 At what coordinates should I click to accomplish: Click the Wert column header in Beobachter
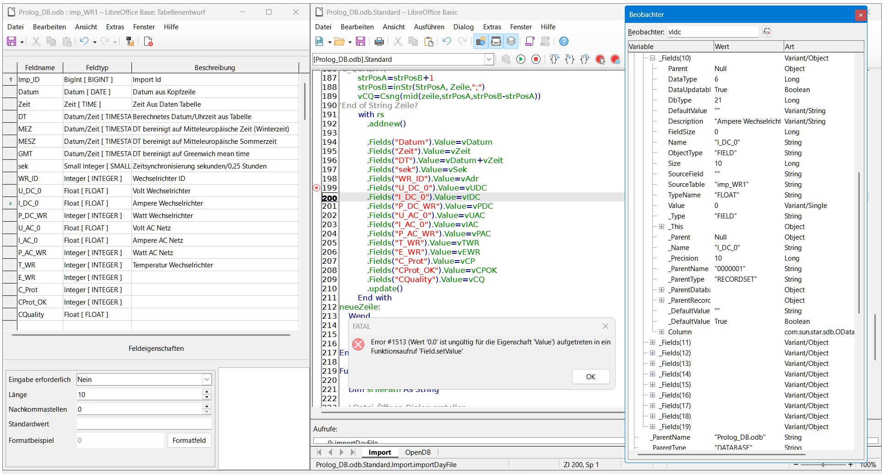point(748,47)
